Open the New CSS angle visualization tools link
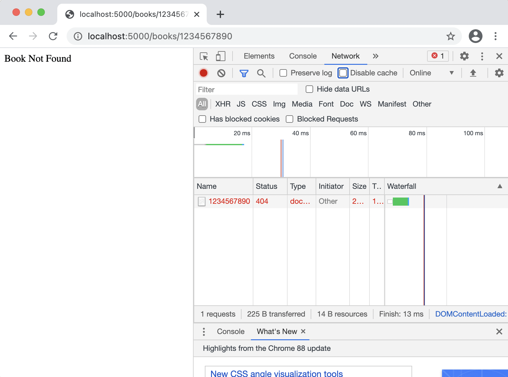508x377 pixels. (x=276, y=373)
